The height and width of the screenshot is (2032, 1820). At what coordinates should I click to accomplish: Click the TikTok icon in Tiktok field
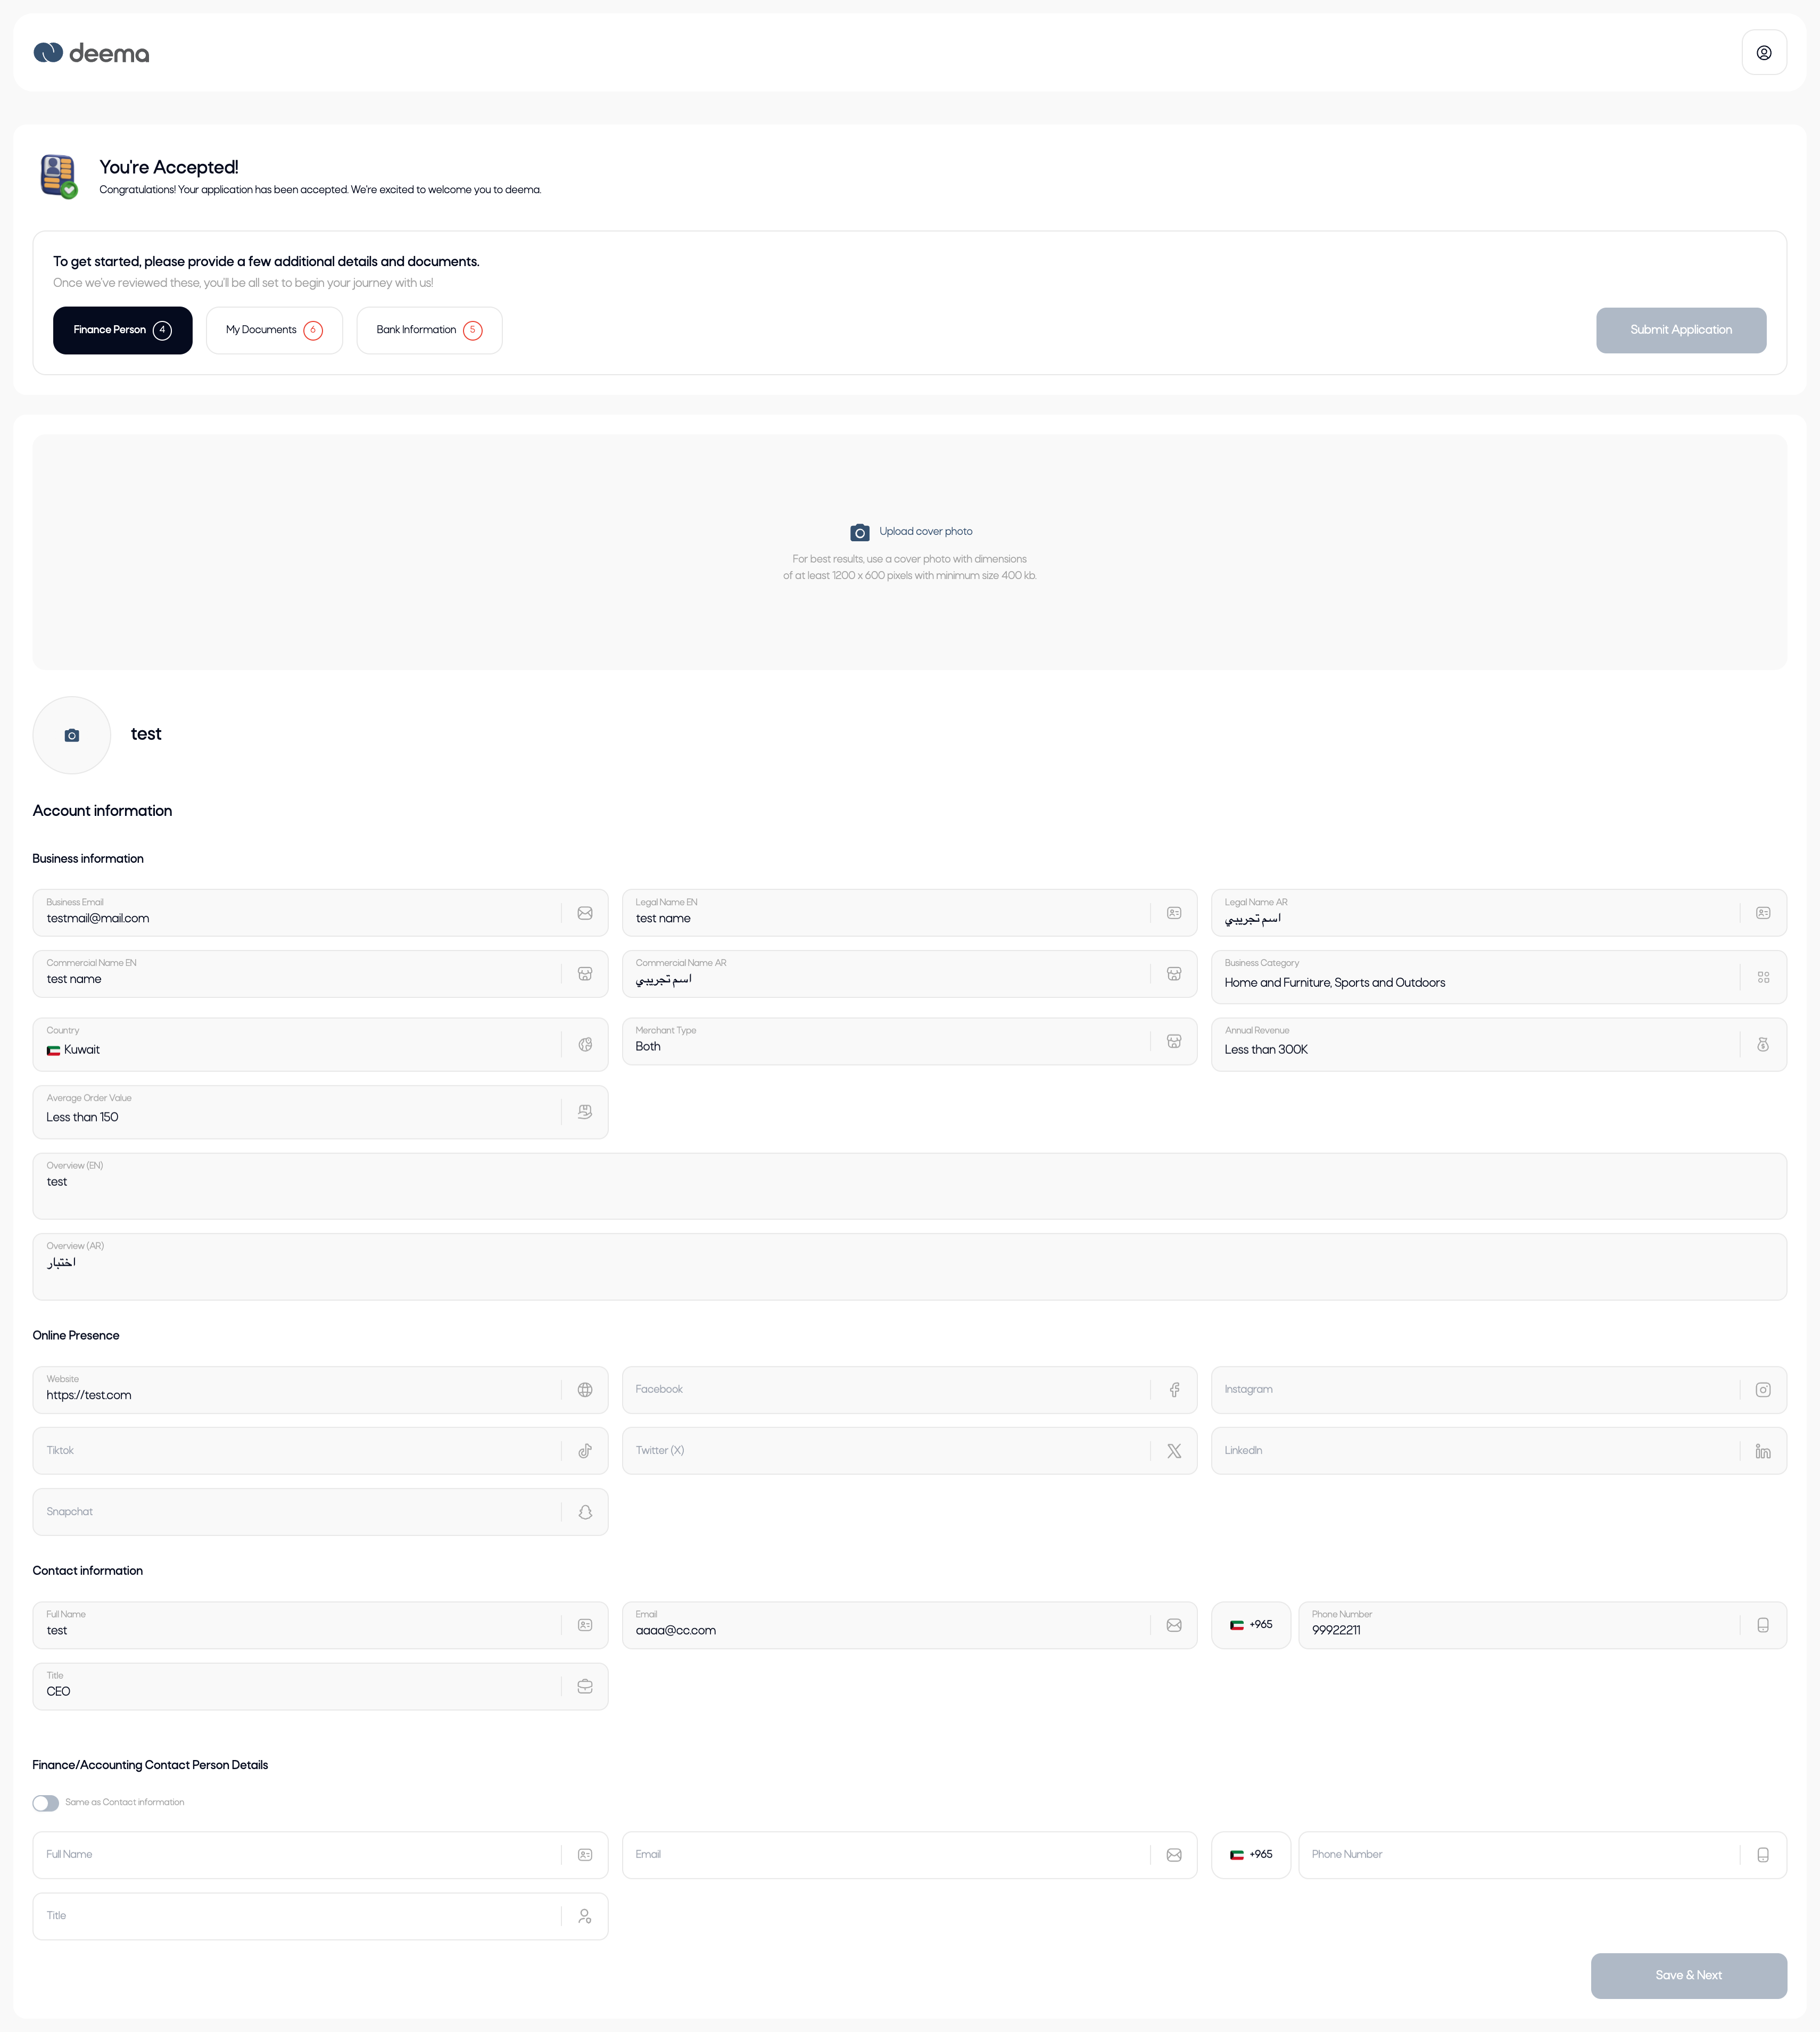tap(585, 1451)
